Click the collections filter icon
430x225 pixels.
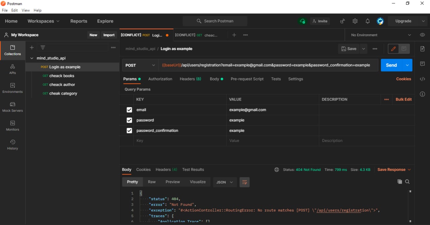[x=43, y=47]
